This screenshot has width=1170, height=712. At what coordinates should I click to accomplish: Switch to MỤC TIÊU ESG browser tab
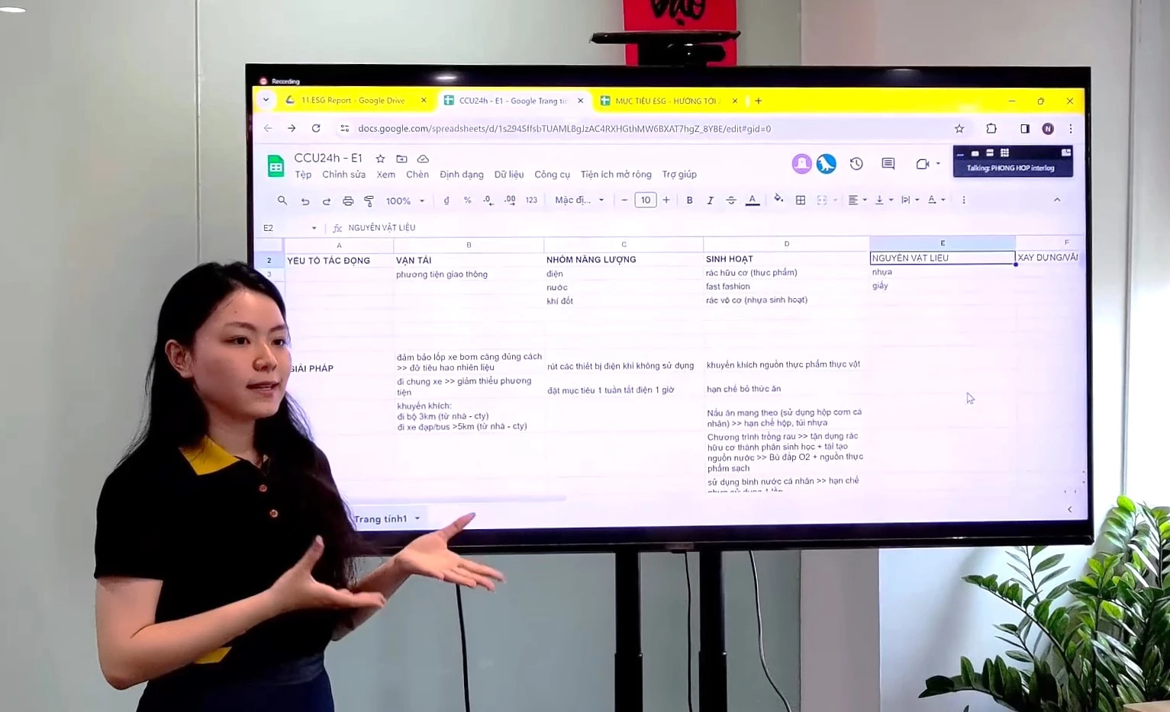tap(666, 101)
